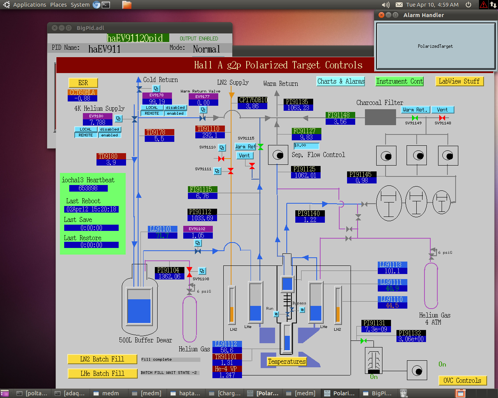Image resolution: width=498 pixels, height=398 pixels.
Task: Set EV9178 to REMOTE
Action: [x=152, y=113]
